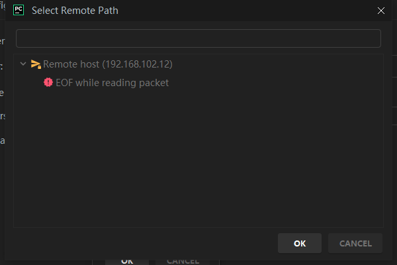
Task: Click the "Select Remote Path" title text
Action: pyautogui.click(x=75, y=11)
